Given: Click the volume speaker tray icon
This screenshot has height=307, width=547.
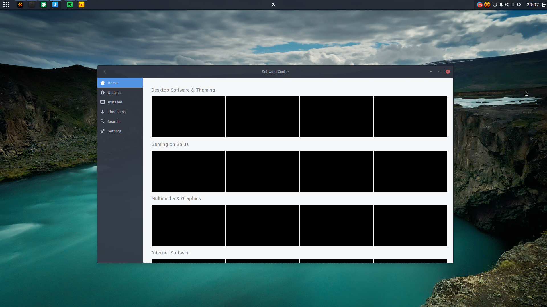Looking at the screenshot, I should [507, 5].
